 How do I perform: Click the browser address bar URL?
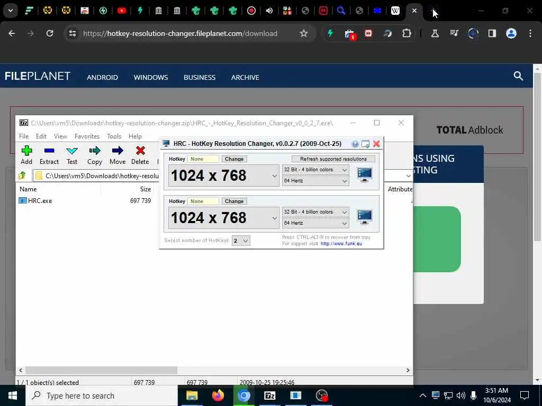180,33
